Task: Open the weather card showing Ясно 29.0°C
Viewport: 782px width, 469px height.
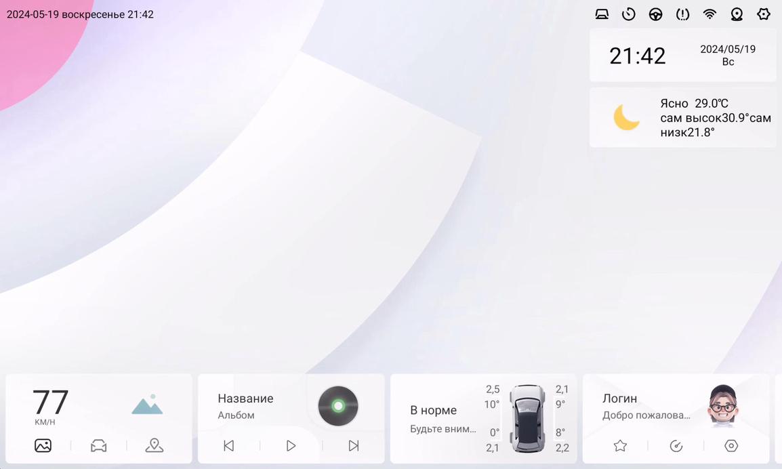Action: click(x=682, y=117)
